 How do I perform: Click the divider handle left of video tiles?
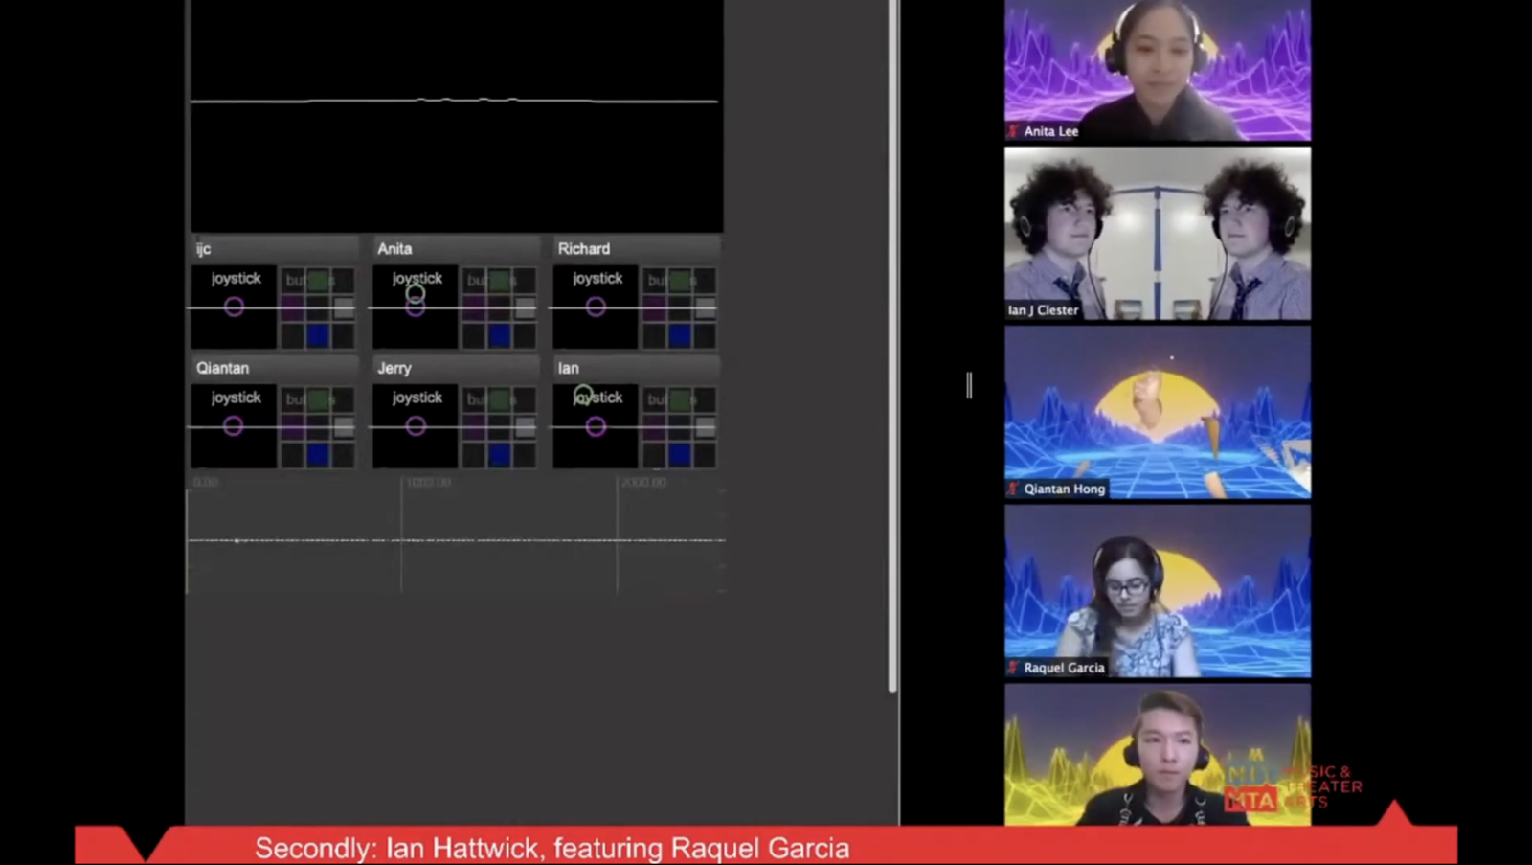969,385
